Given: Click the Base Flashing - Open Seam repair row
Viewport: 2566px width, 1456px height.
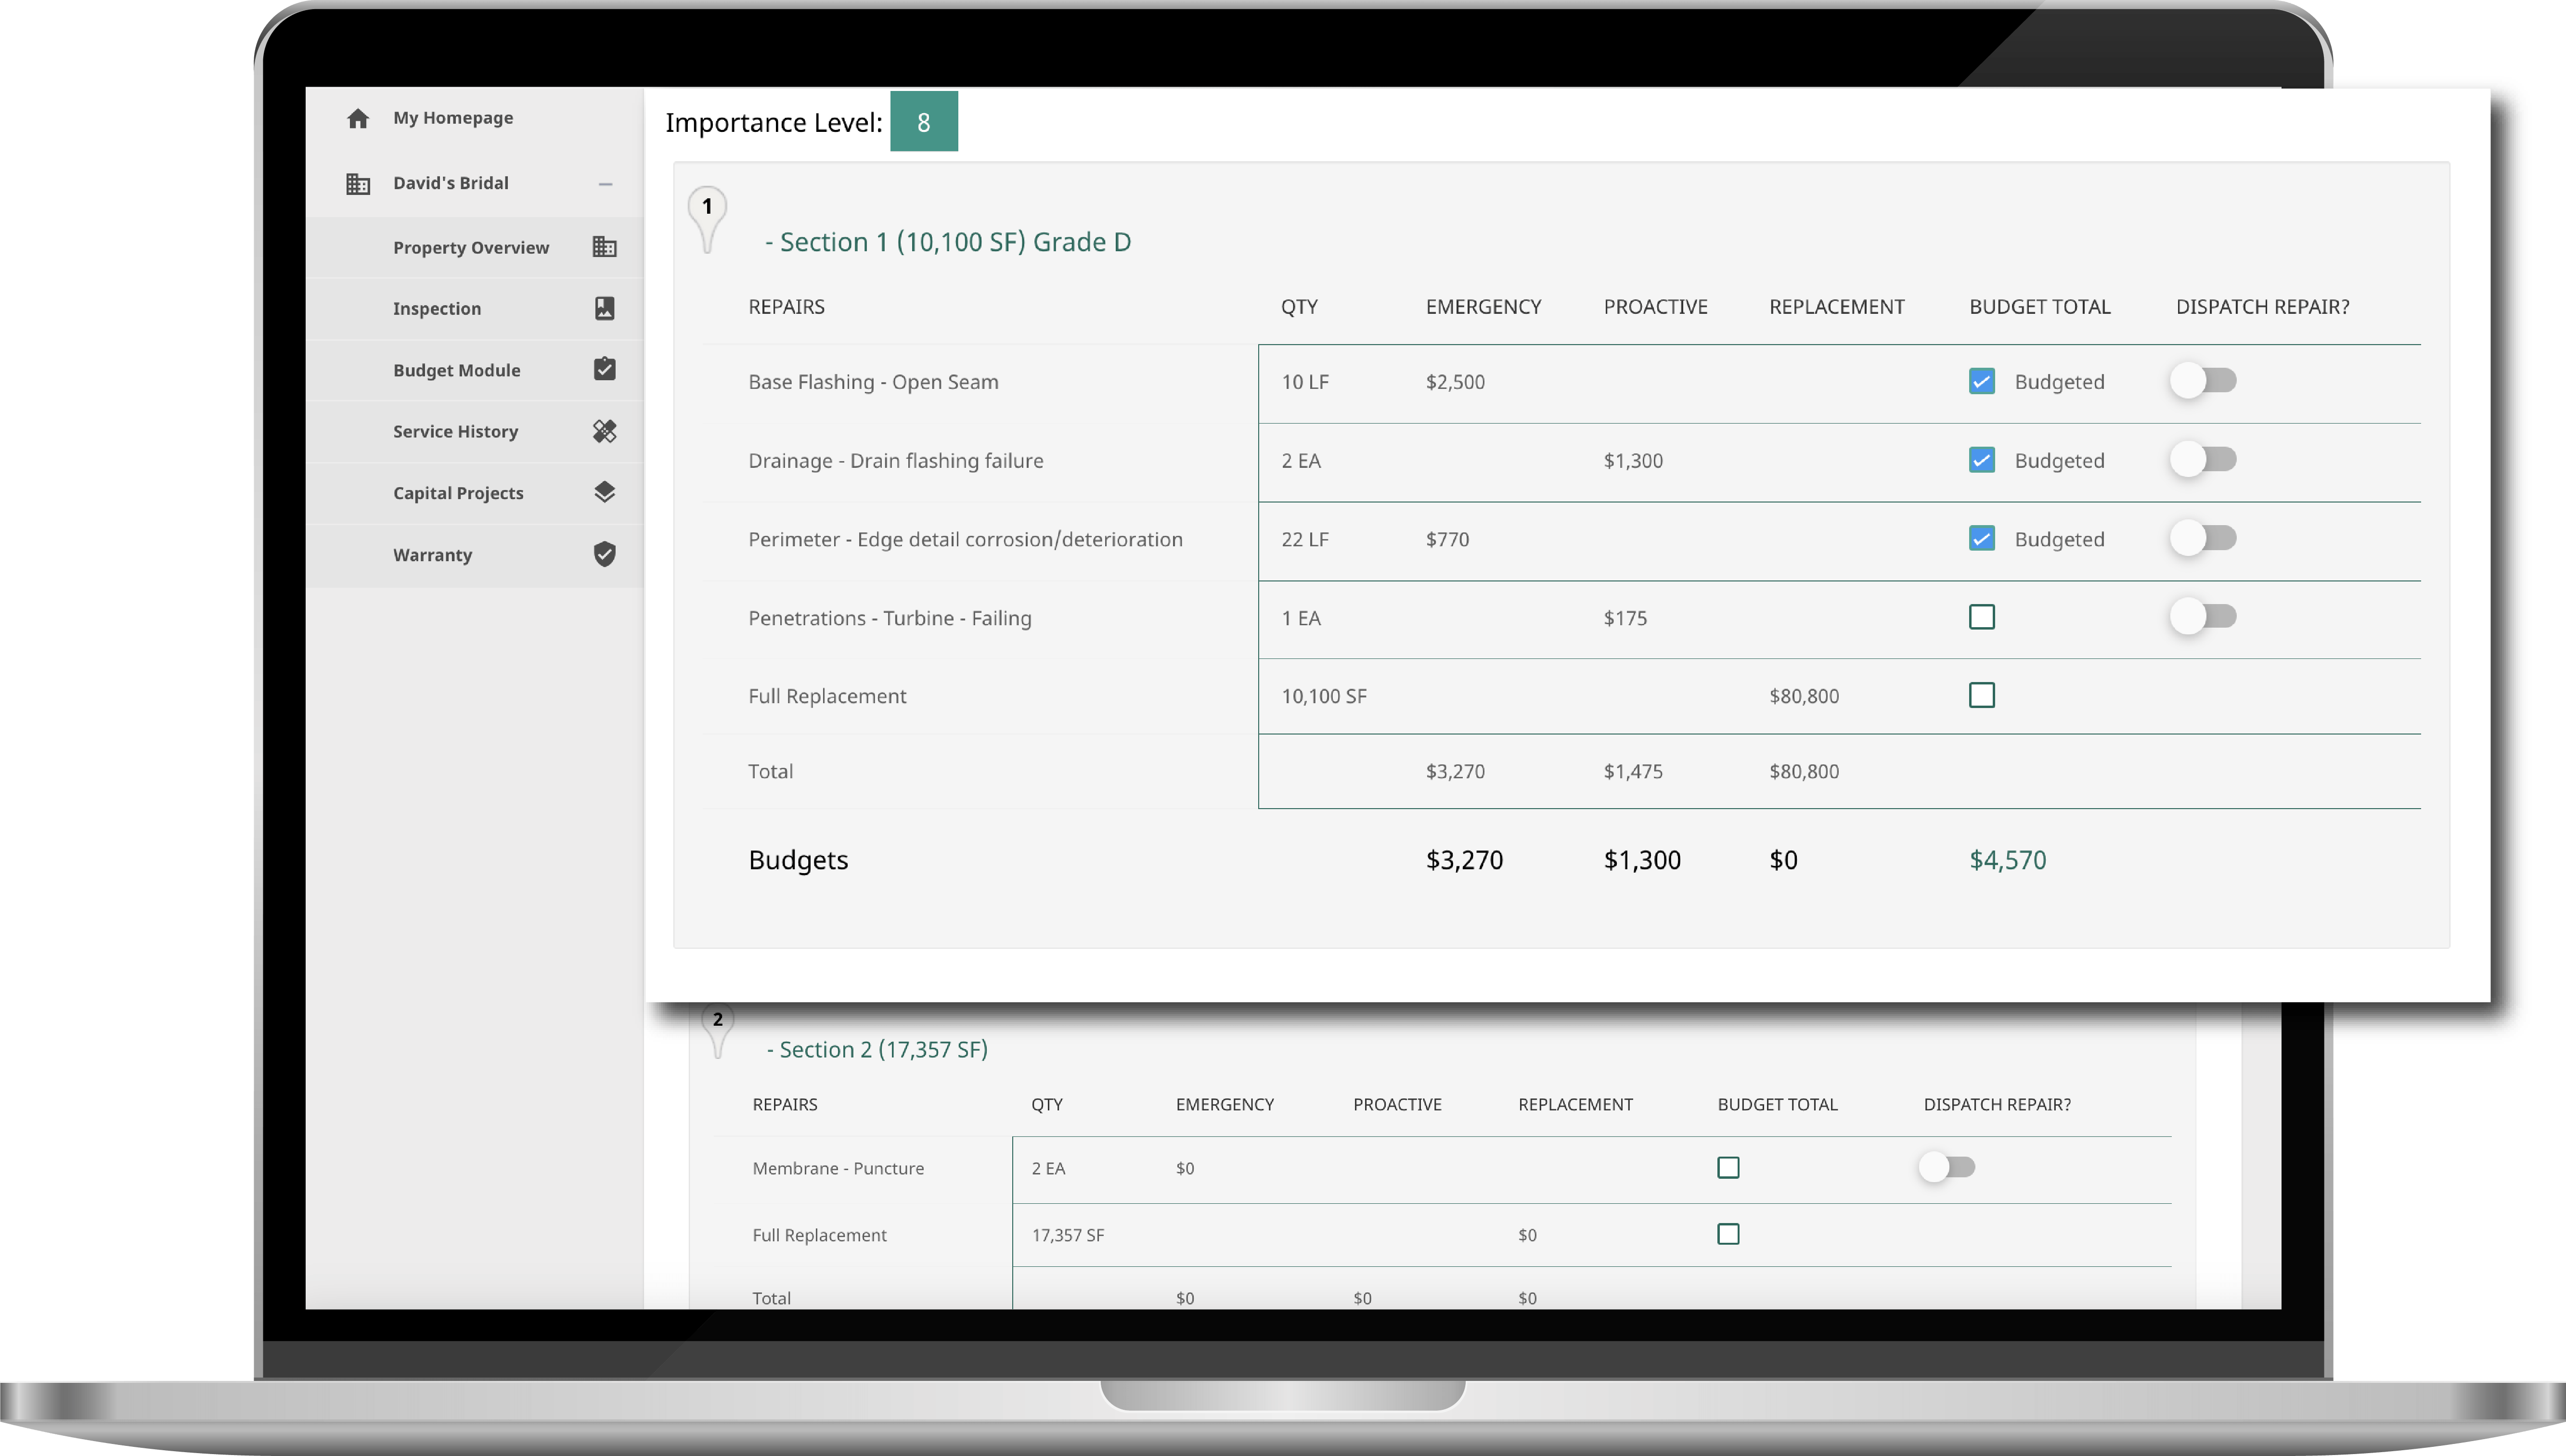Looking at the screenshot, I should click(x=1561, y=382).
